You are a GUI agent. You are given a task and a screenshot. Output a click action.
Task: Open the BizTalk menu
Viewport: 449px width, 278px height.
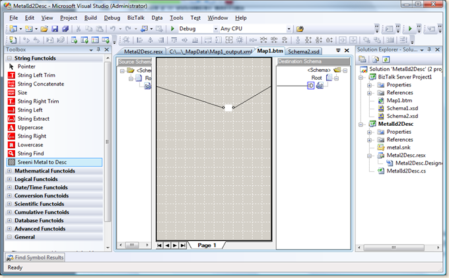pyautogui.click(x=135, y=18)
